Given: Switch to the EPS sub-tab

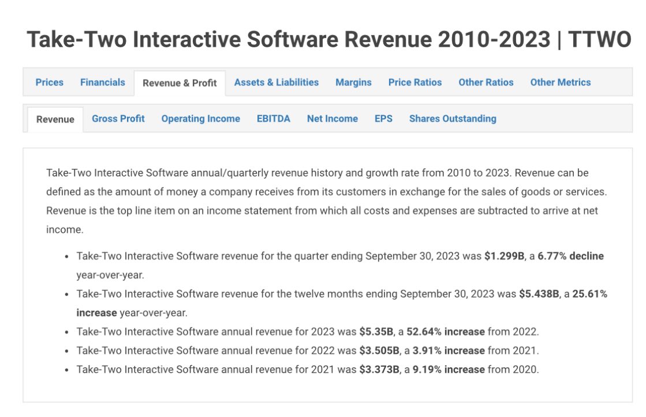Looking at the screenshot, I should click(x=383, y=119).
